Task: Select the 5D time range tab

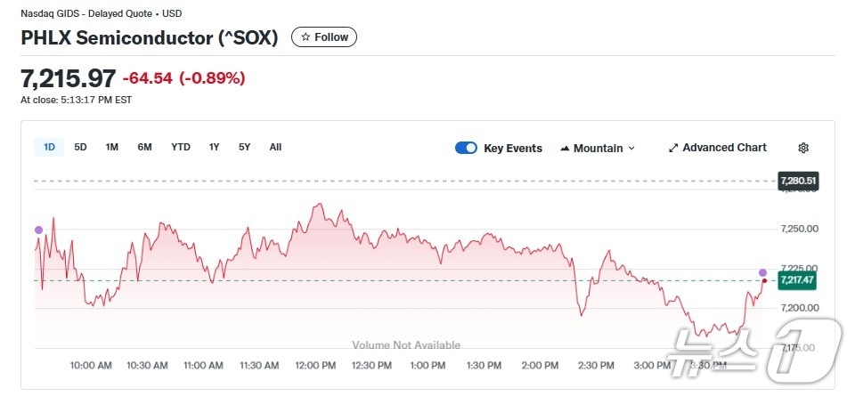Action: click(80, 147)
